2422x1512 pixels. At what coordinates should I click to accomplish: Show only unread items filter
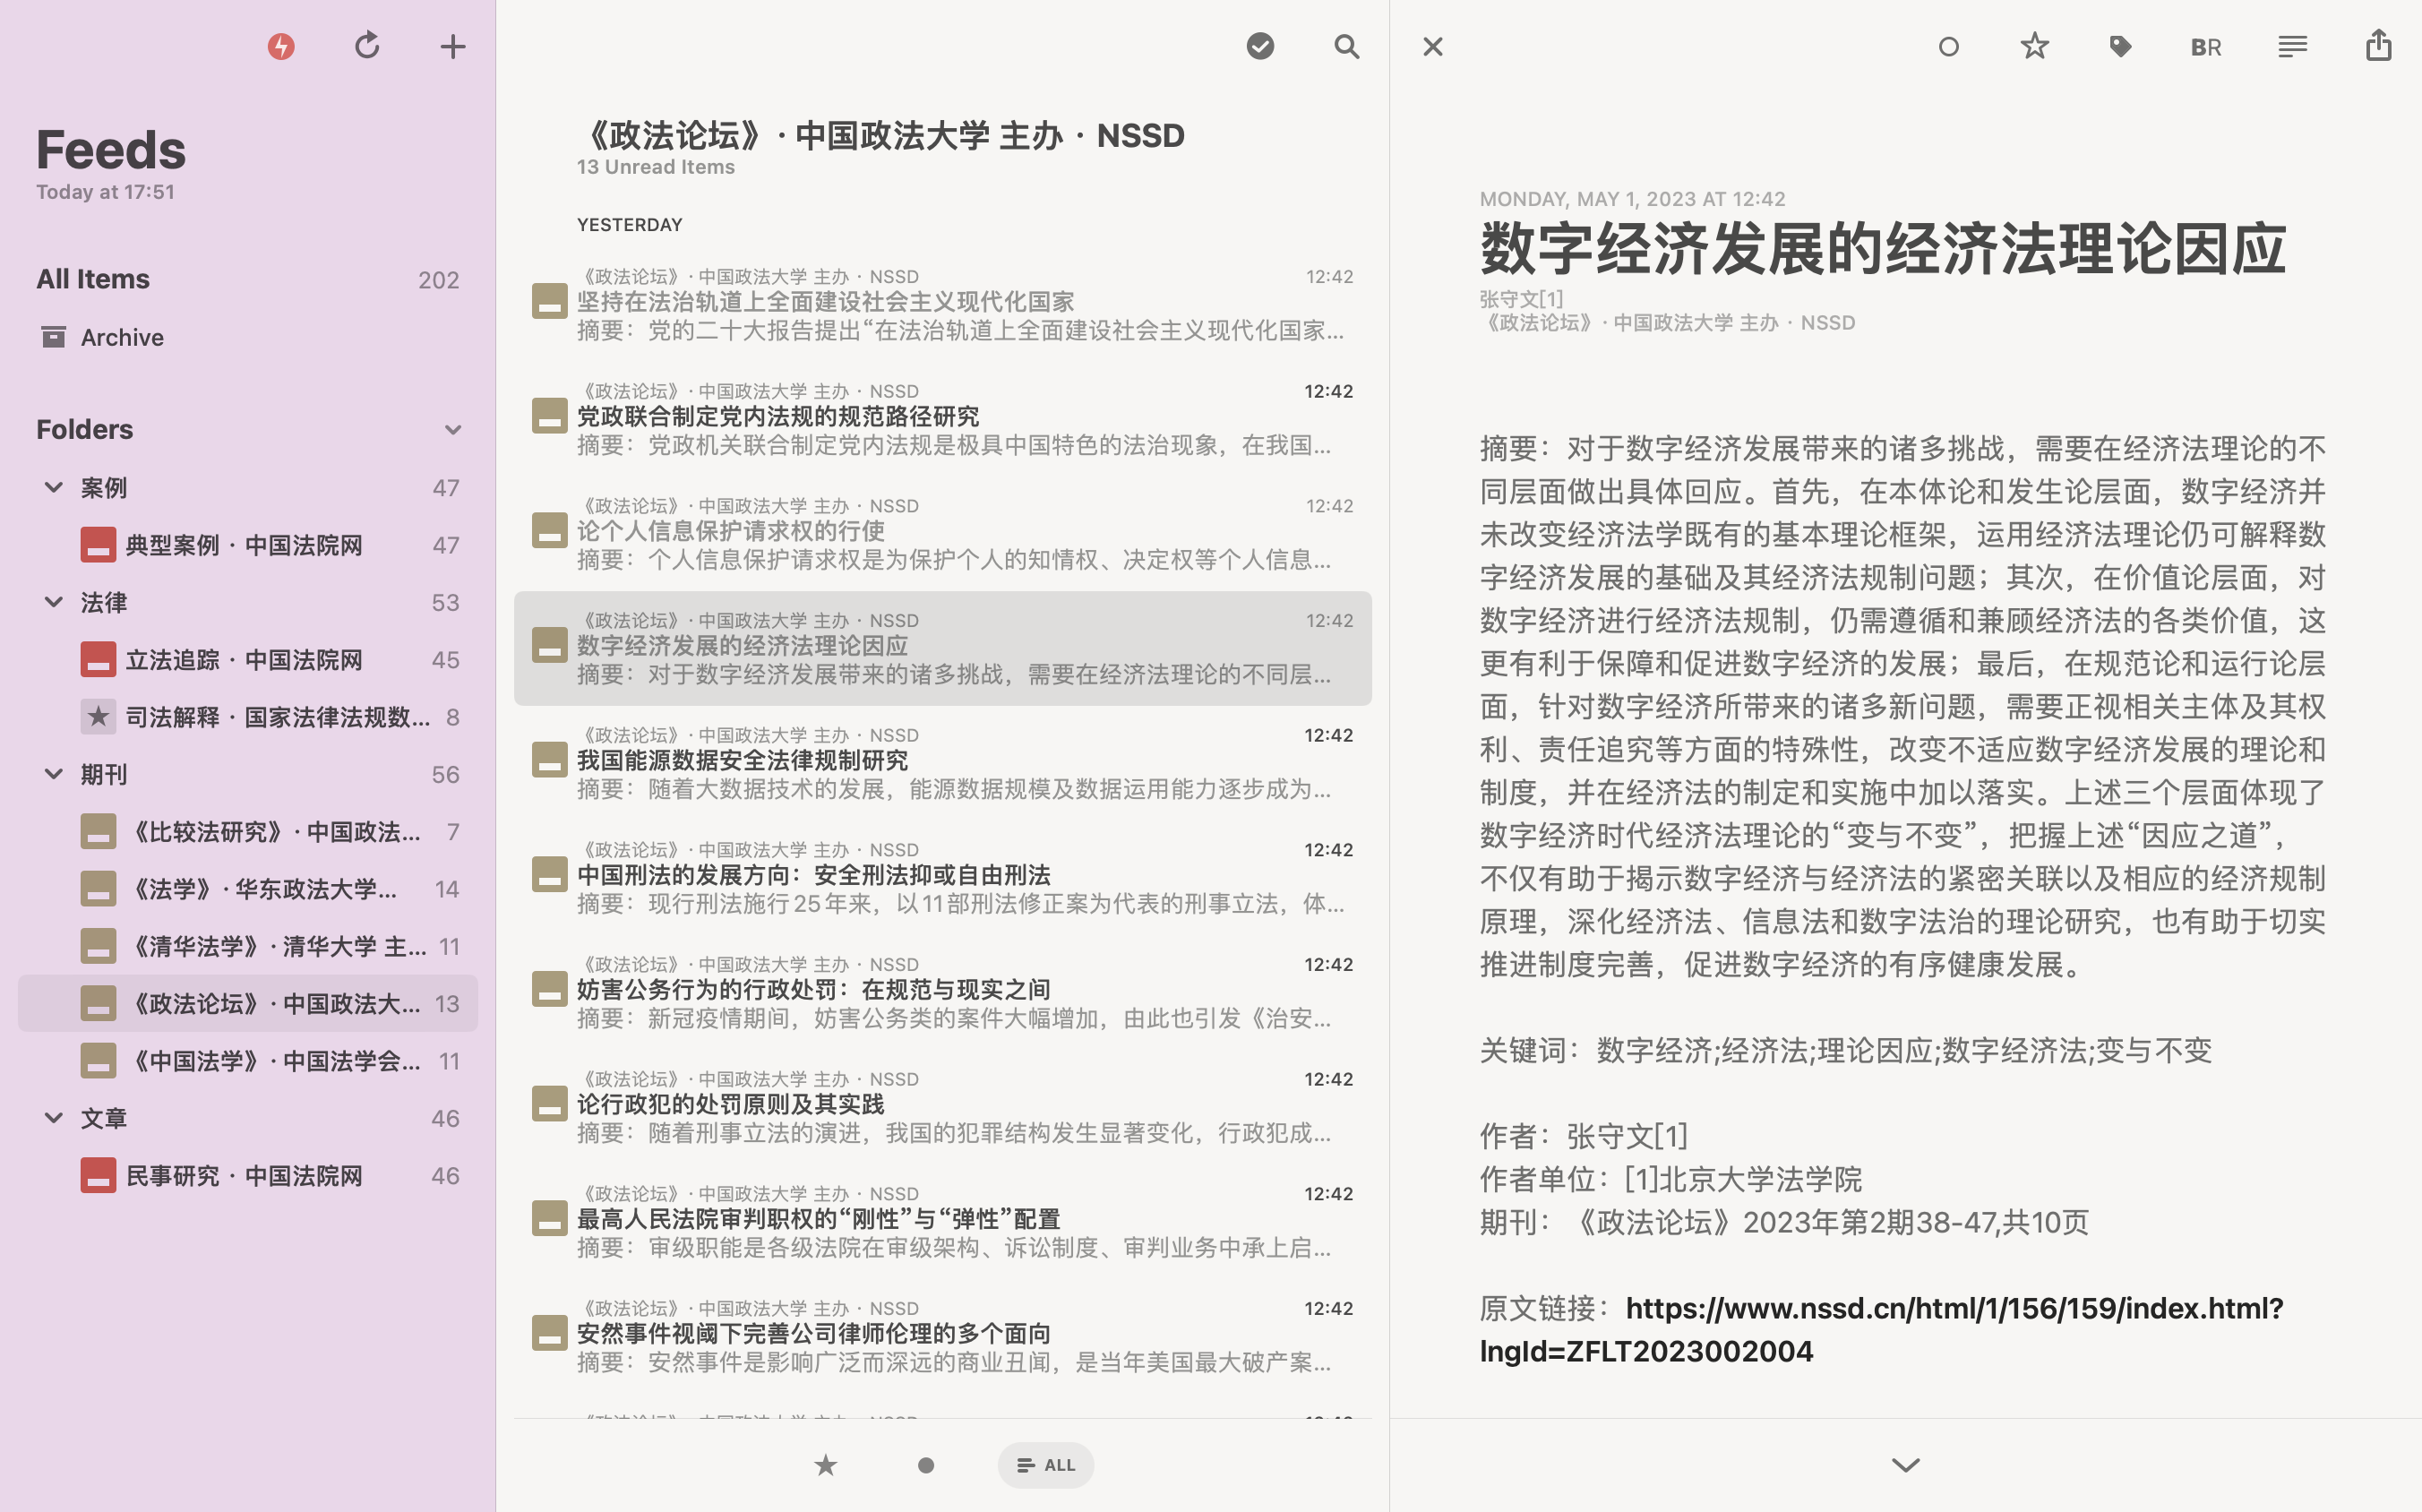[926, 1465]
